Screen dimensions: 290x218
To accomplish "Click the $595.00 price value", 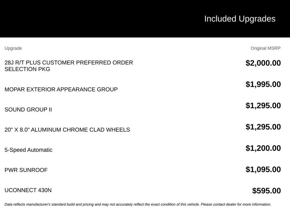I will [266, 191].
